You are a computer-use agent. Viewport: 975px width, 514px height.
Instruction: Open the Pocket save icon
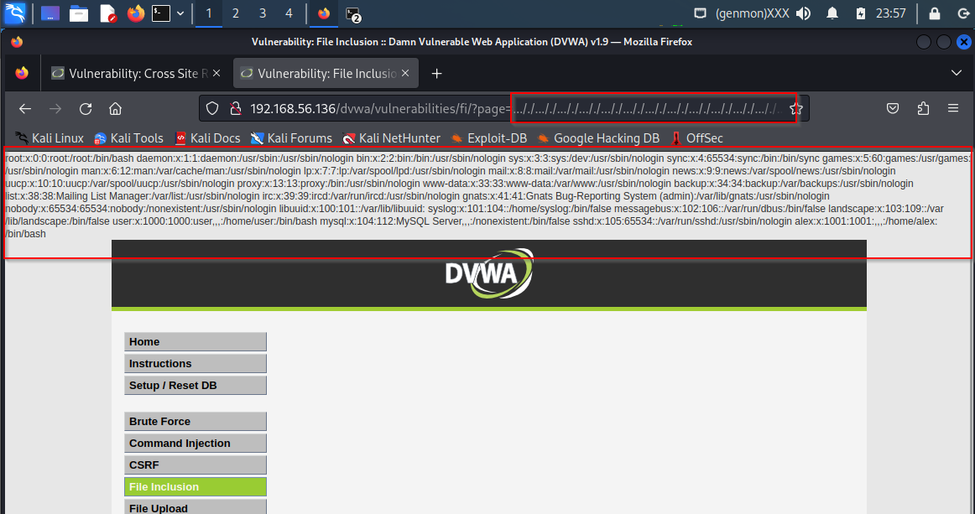point(893,109)
